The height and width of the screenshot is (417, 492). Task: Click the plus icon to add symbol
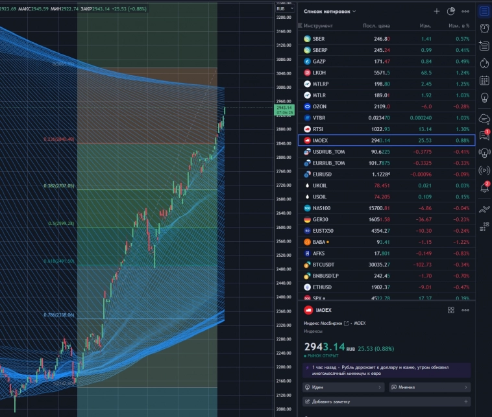[x=437, y=11]
